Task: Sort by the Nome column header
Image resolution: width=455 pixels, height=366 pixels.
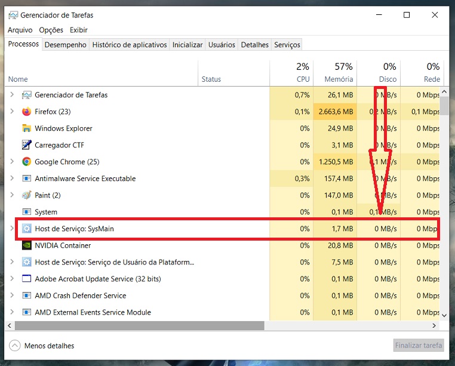Action: coord(102,73)
